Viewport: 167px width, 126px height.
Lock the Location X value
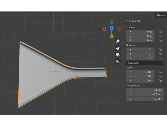click(160, 32)
